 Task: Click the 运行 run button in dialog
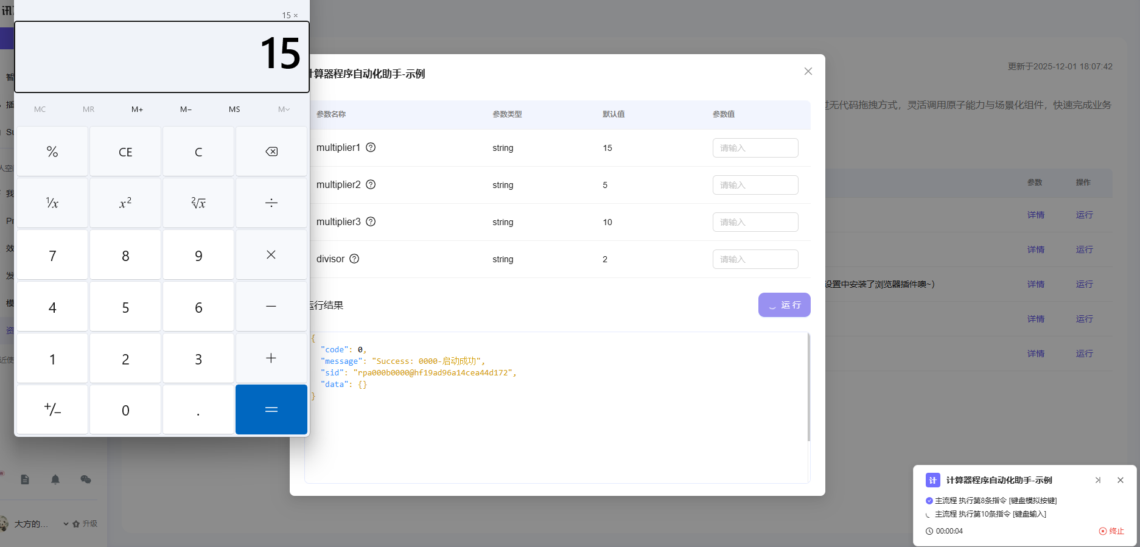point(784,305)
